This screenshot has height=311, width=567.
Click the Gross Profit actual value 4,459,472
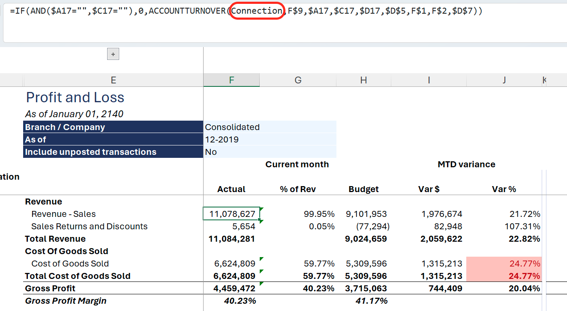coord(234,288)
